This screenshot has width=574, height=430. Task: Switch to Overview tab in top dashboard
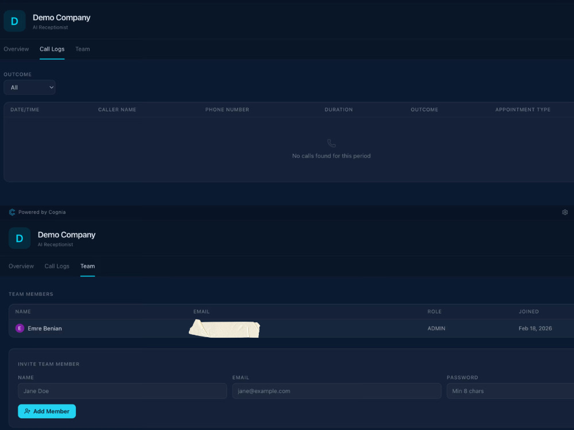[16, 49]
